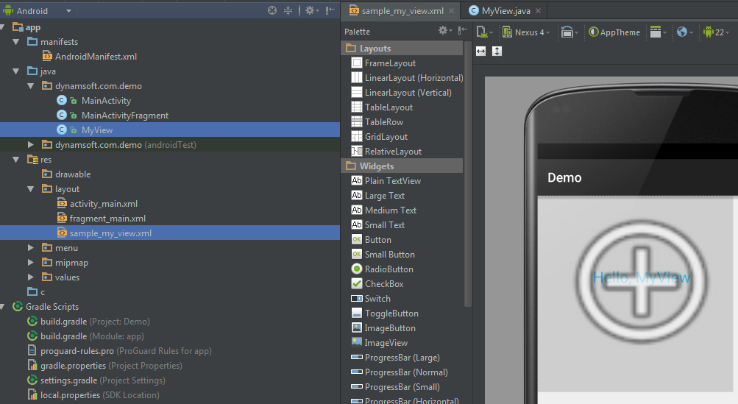Pick the Switch widget from Palette
Screen dimensions: 738x404
click(x=377, y=299)
